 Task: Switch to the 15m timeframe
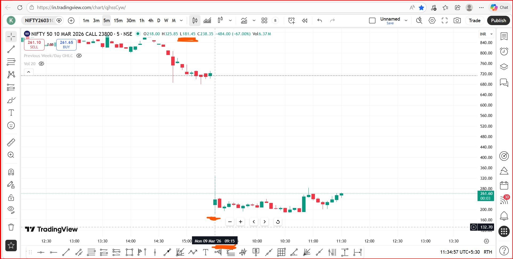pos(118,21)
